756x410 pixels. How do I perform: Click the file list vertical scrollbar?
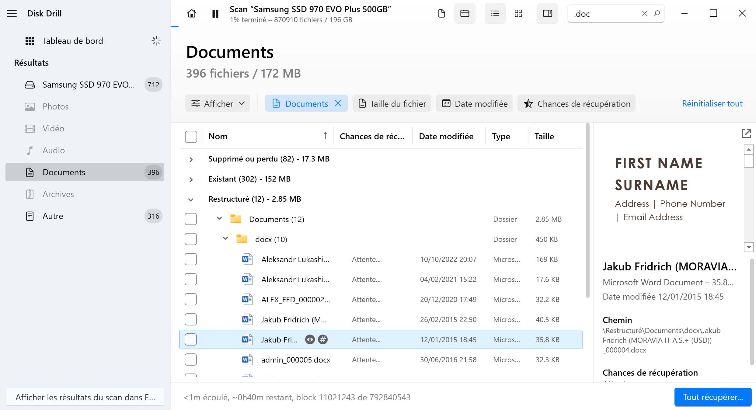(x=587, y=210)
